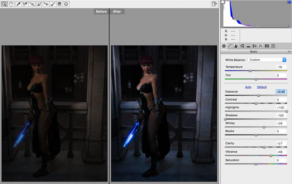Toggle highlight clipping warning in histogram
The height and width of the screenshot is (184, 292).
point(289,2)
